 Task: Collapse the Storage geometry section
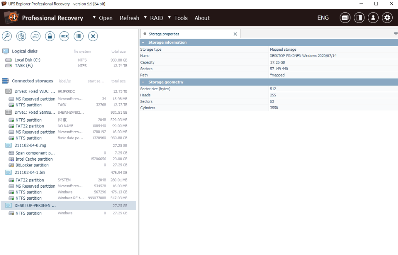point(143,82)
